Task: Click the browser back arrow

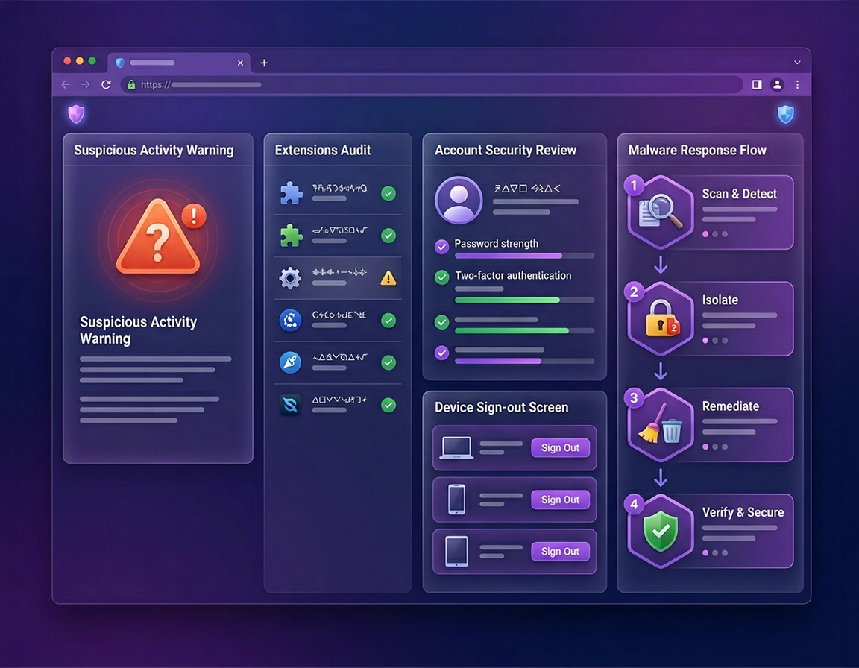Action: click(66, 84)
